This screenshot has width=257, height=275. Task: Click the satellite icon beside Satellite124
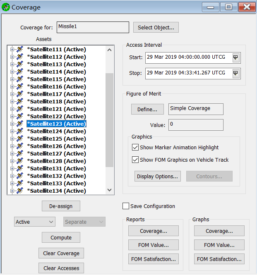[20, 131]
